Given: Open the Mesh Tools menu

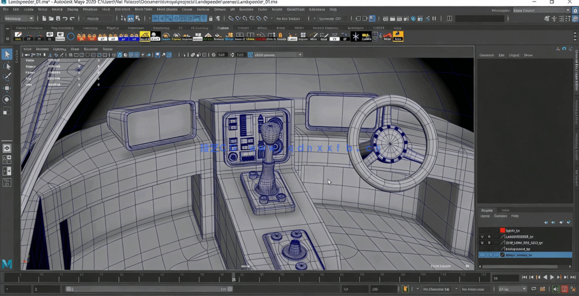Looking at the screenshot, I should tap(143, 10).
